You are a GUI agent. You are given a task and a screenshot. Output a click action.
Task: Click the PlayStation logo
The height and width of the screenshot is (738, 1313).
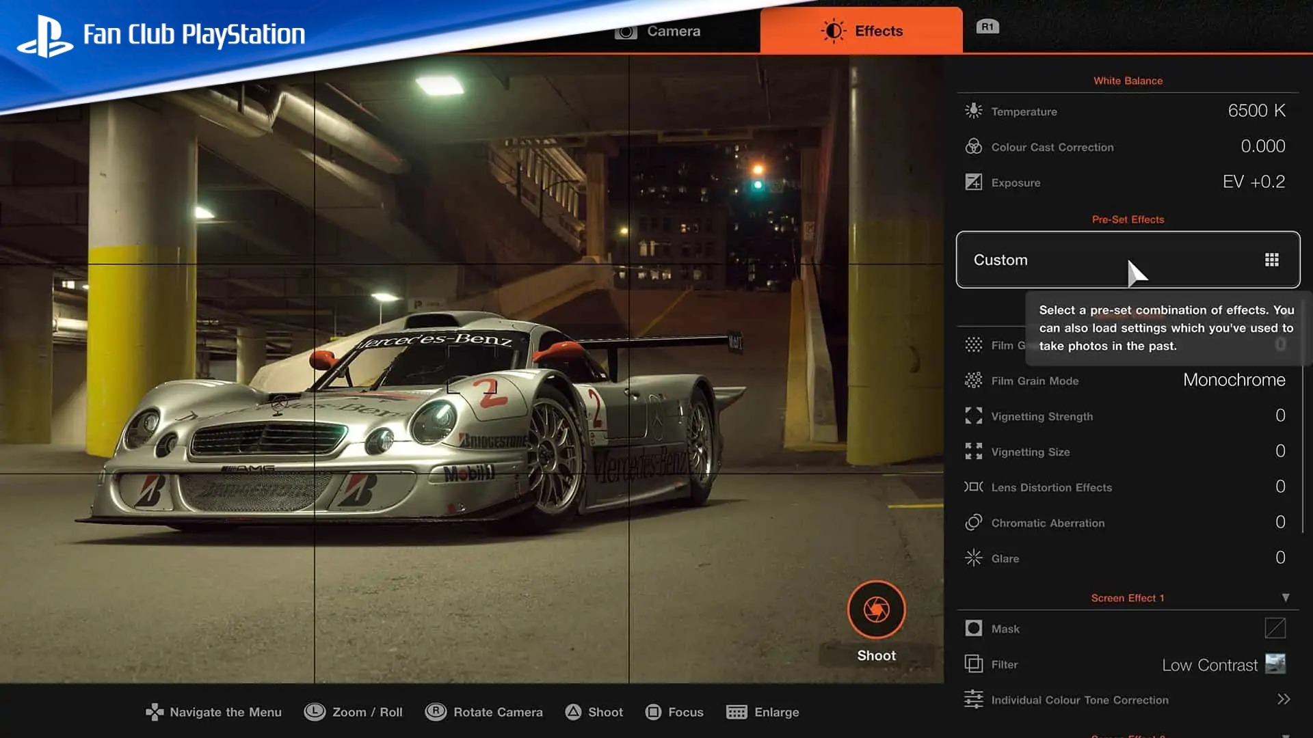44,36
